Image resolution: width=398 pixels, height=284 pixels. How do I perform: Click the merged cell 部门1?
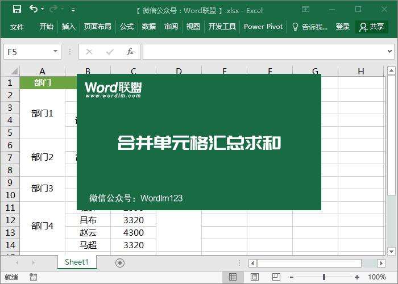[x=43, y=114]
